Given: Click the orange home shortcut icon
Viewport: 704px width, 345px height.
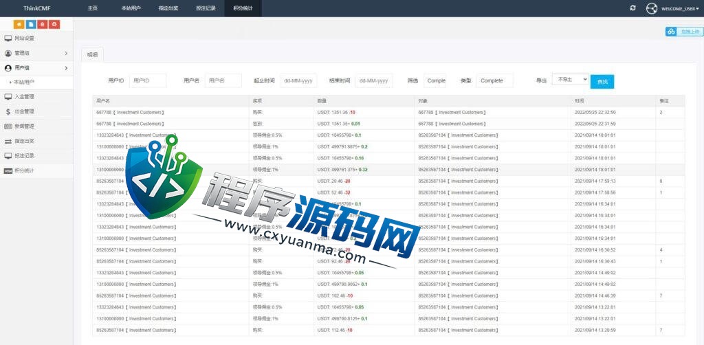Looking at the screenshot, I should [19, 24].
